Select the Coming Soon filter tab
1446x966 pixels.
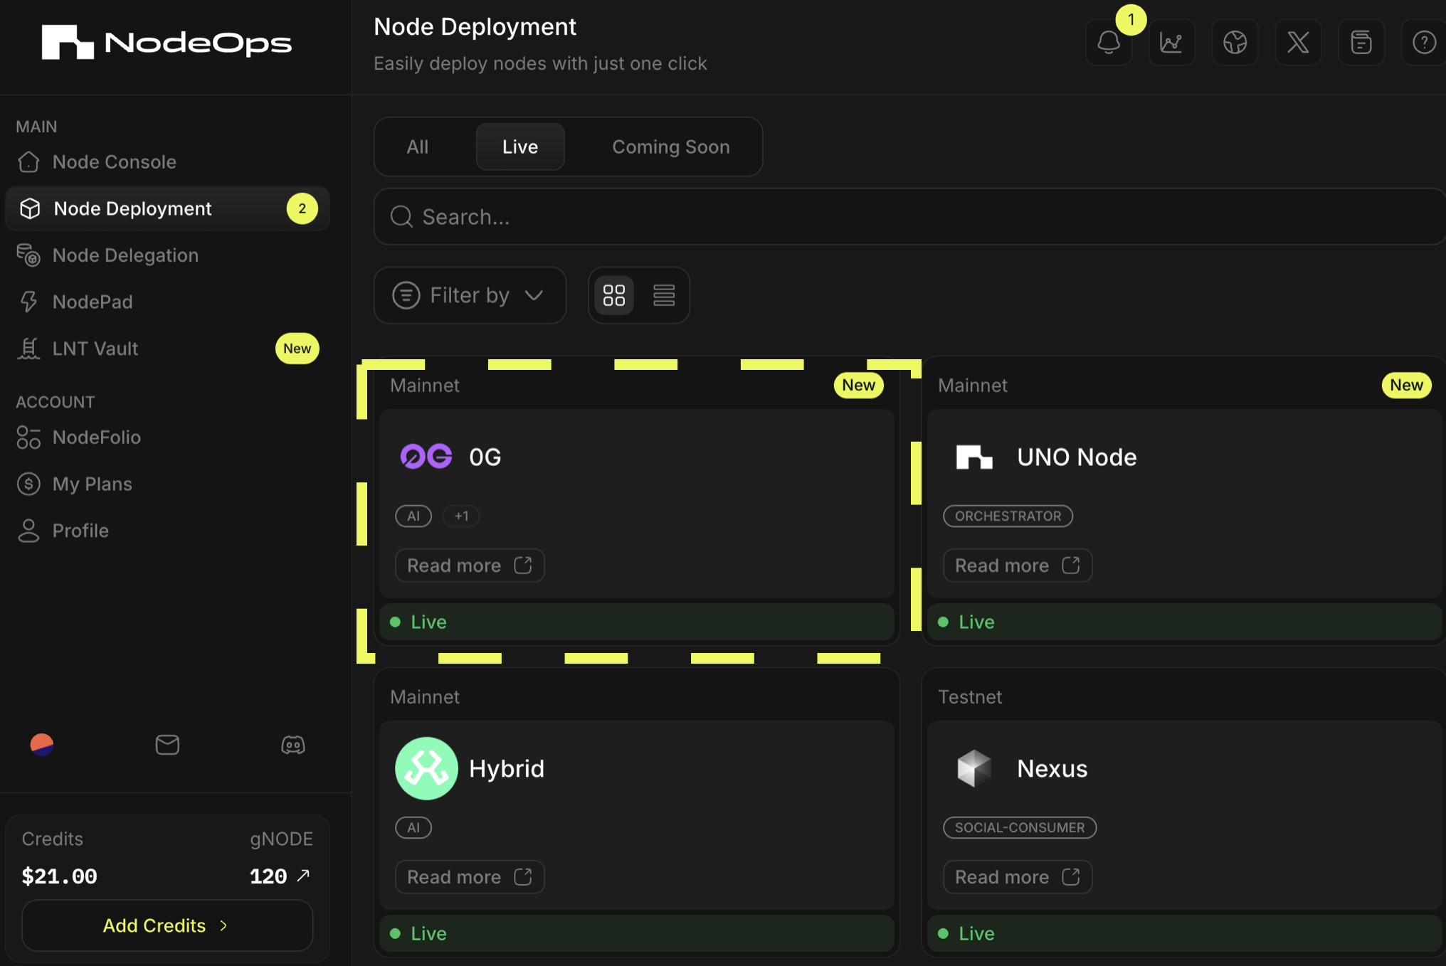(x=670, y=147)
